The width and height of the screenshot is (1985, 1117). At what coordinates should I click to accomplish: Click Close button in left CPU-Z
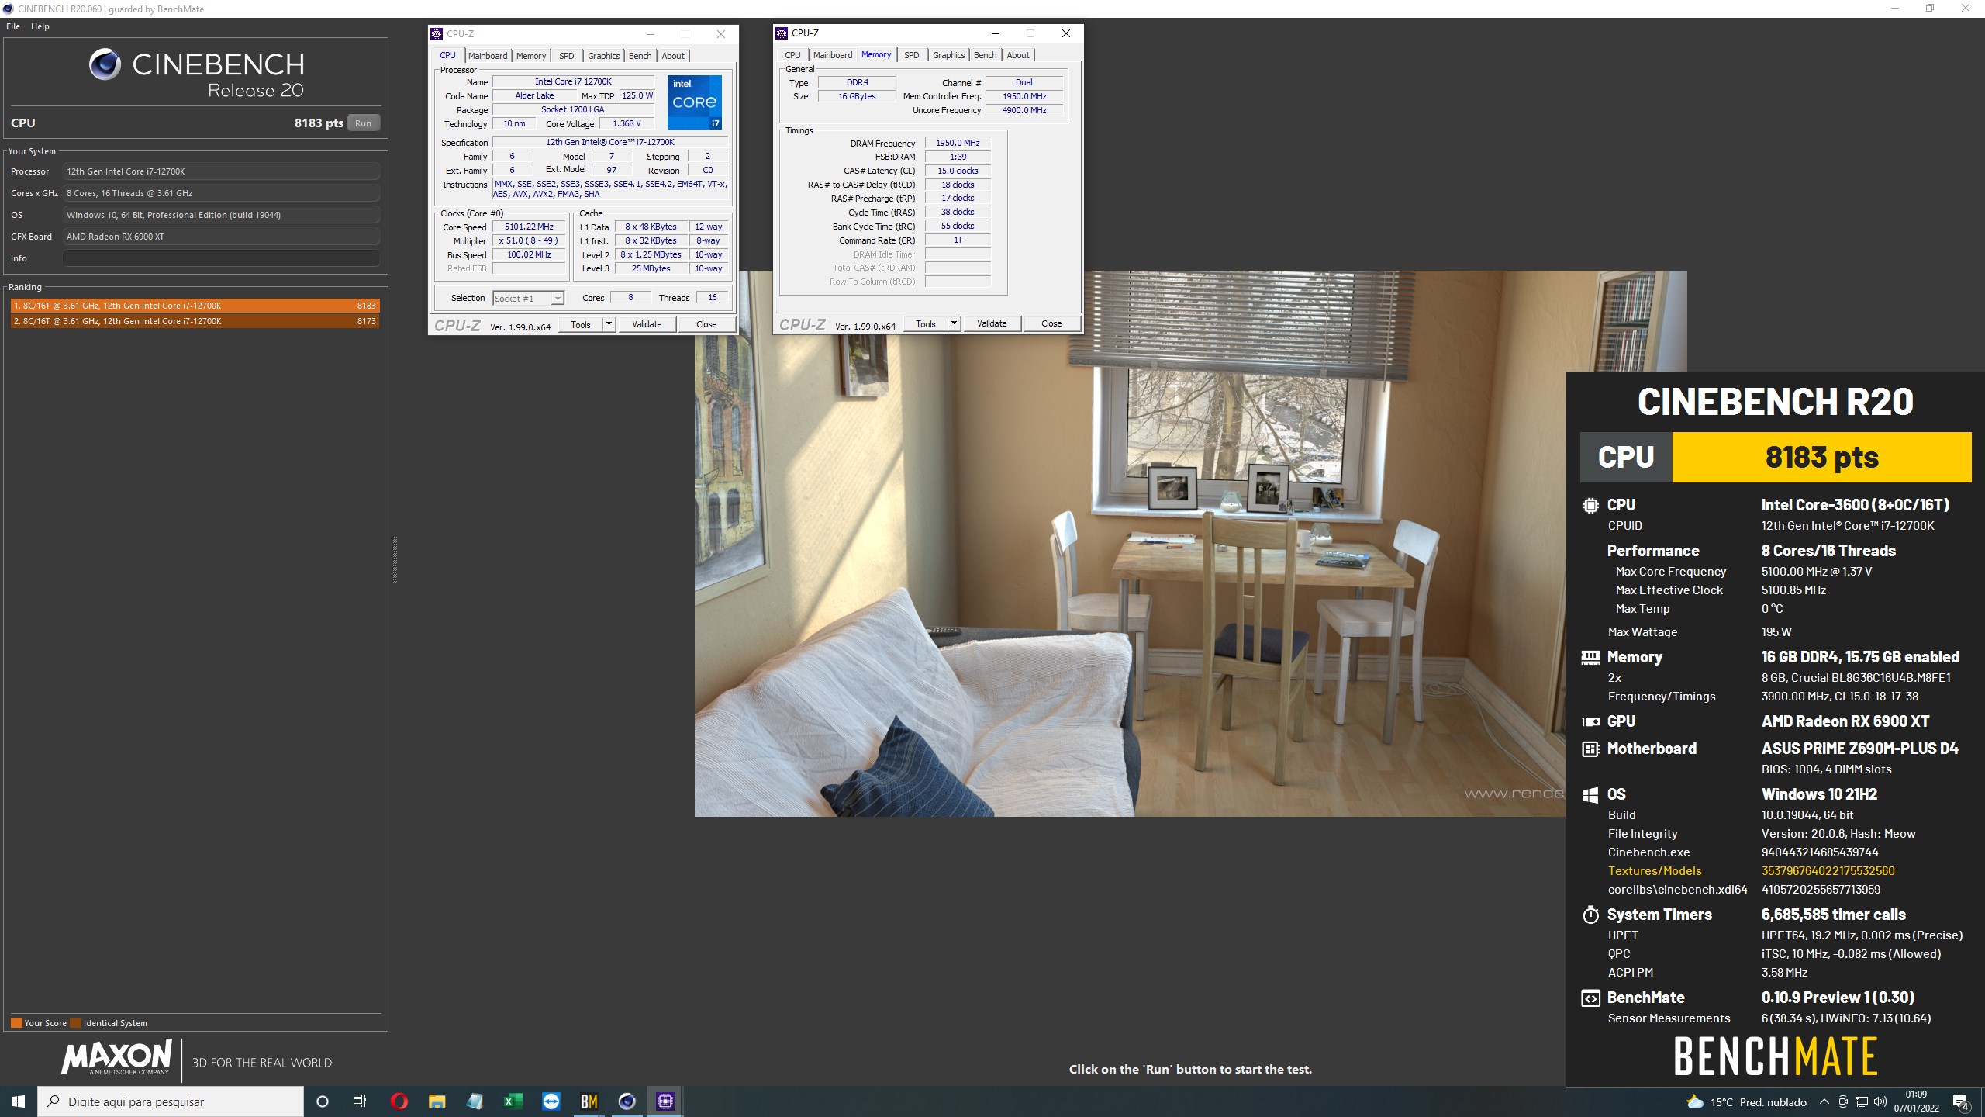(x=706, y=324)
